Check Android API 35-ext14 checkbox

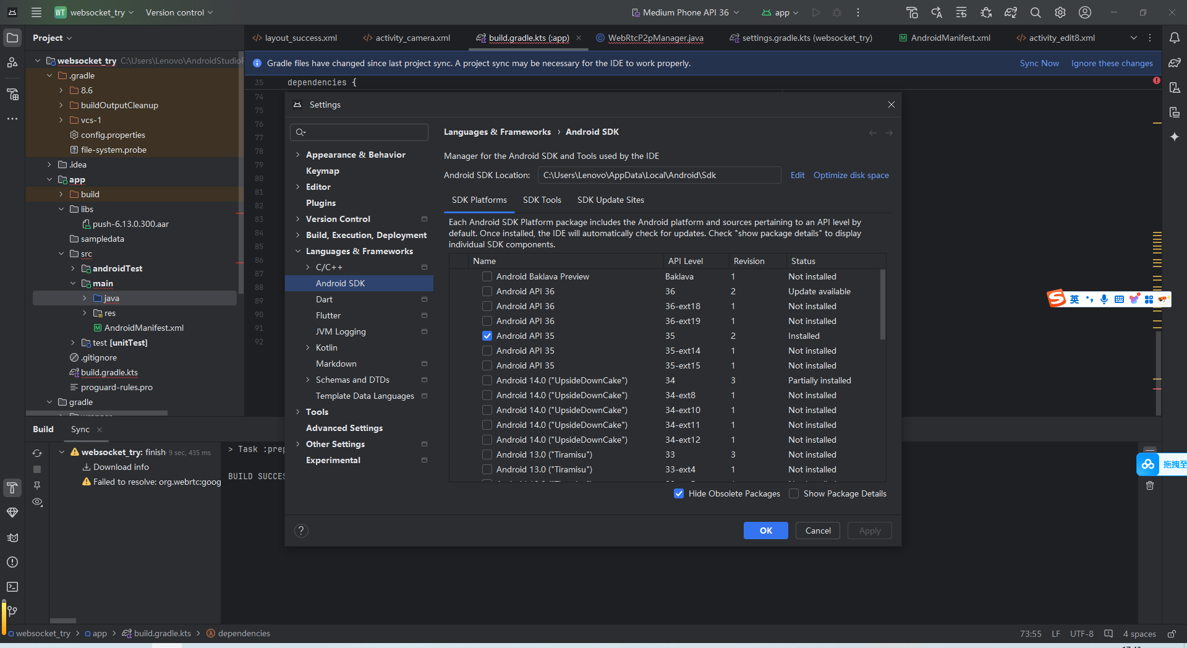click(487, 351)
